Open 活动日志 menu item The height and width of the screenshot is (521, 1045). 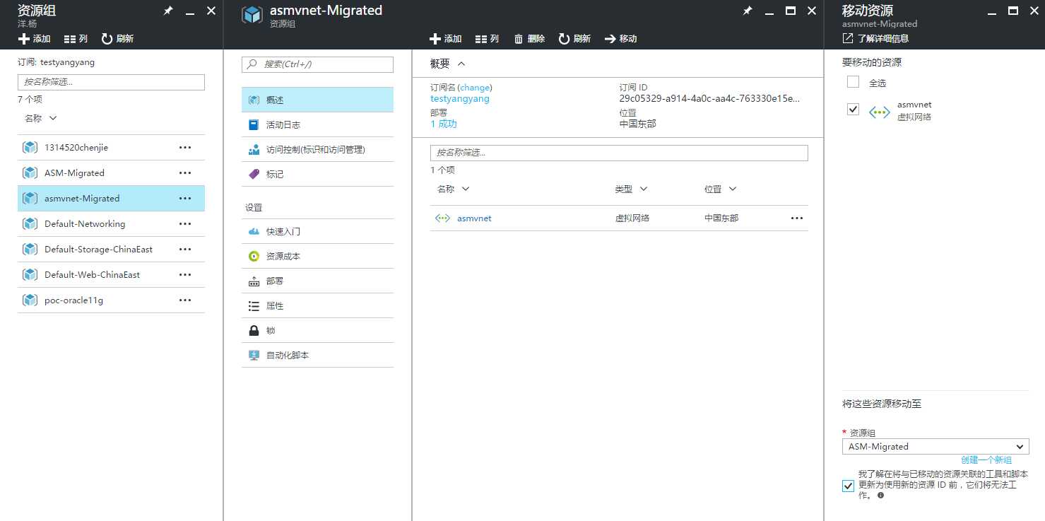(317, 124)
